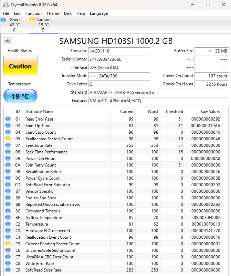Click status orb for Reported Uncorrectable Errors
This screenshot has width=231, height=276.
(x=8, y=204)
